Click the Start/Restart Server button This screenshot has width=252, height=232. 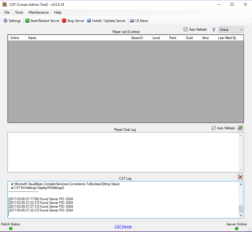(42, 21)
